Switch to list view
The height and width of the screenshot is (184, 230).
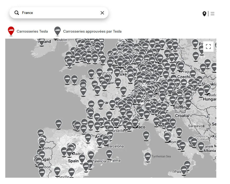(x=213, y=14)
